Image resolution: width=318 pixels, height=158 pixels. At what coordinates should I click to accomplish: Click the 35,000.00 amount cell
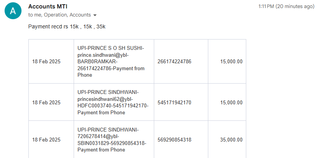[x=227, y=140]
